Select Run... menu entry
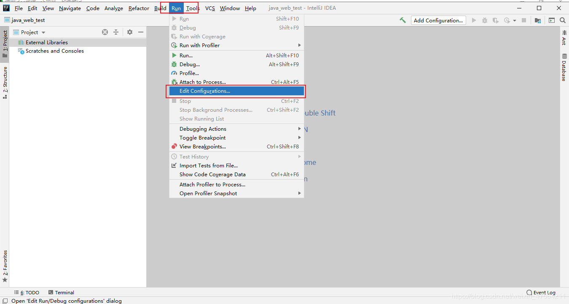 coord(236,56)
